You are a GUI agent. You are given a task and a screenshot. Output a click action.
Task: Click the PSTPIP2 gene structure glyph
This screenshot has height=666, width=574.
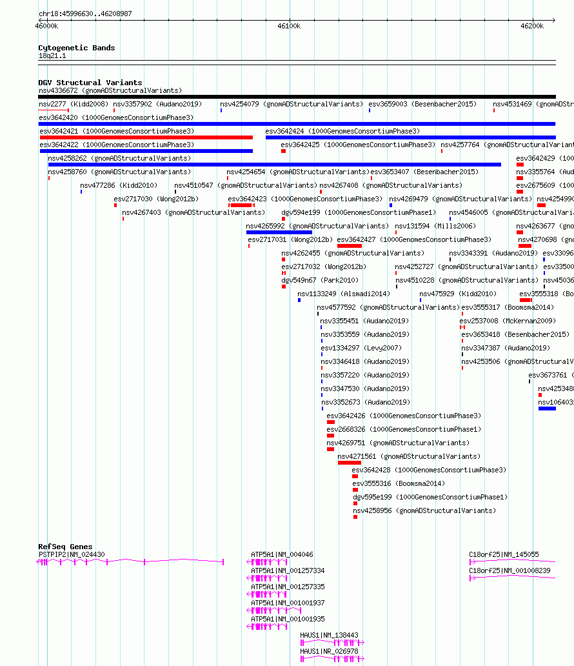(130, 562)
